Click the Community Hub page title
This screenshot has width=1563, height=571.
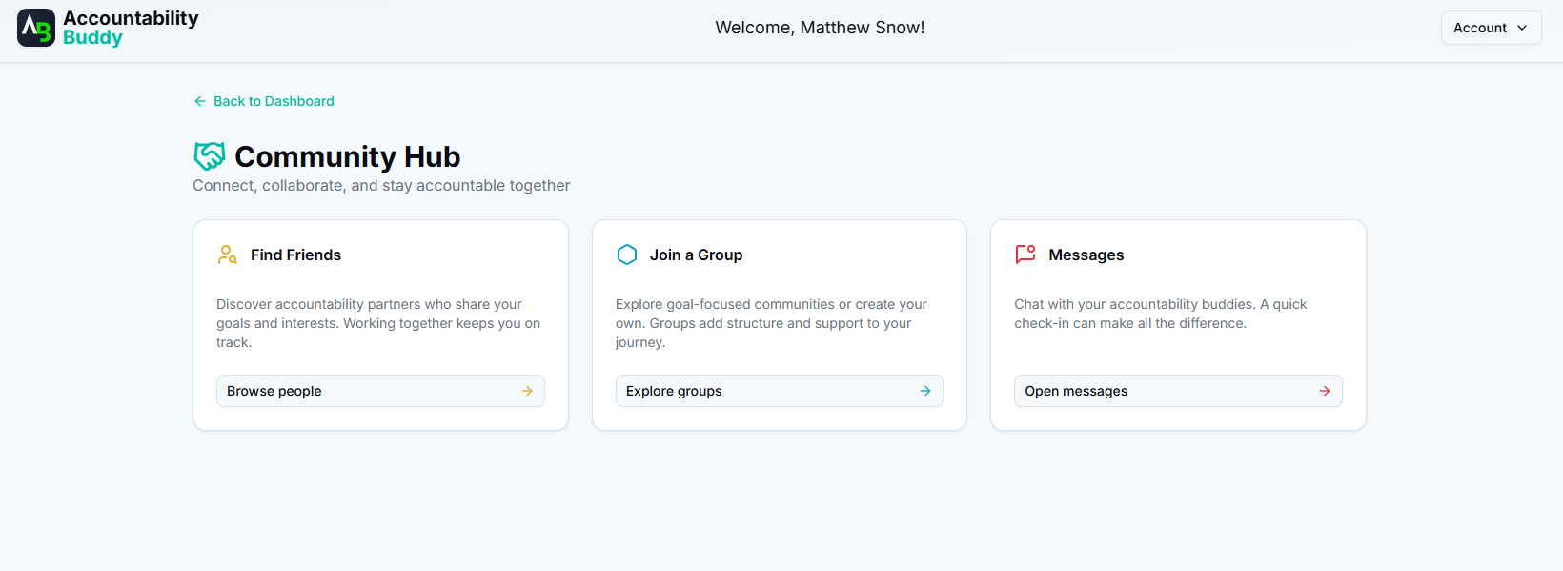click(x=347, y=156)
